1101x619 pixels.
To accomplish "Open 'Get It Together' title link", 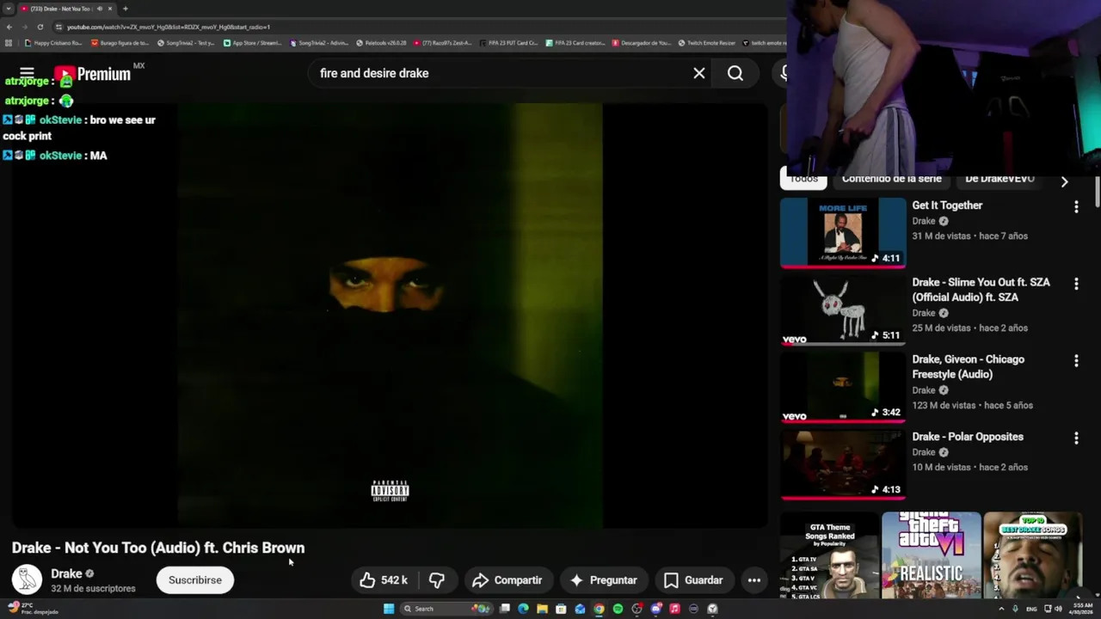I will click(x=947, y=205).
